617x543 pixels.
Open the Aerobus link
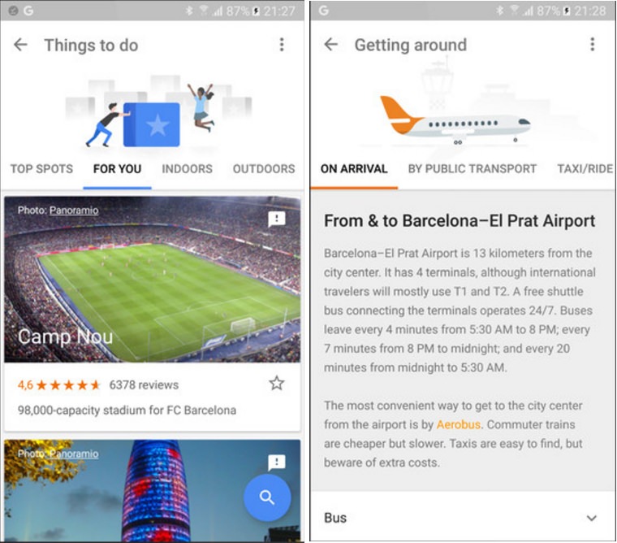459,424
